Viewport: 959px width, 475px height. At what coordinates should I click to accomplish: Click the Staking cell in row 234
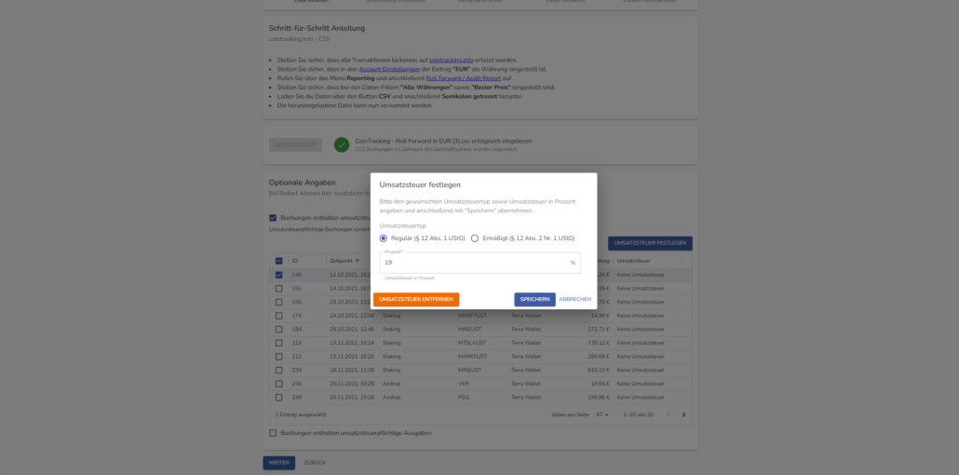(x=391, y=370)
